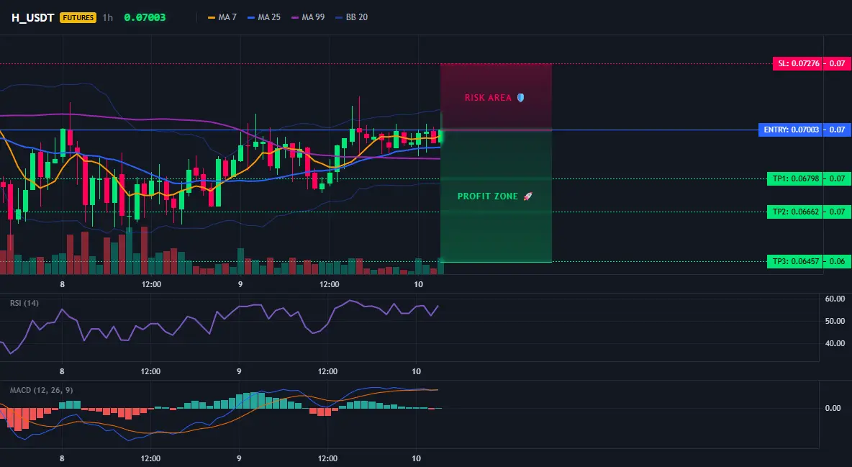Click date 10 on the price chart time axis

(x=418, y=284)
